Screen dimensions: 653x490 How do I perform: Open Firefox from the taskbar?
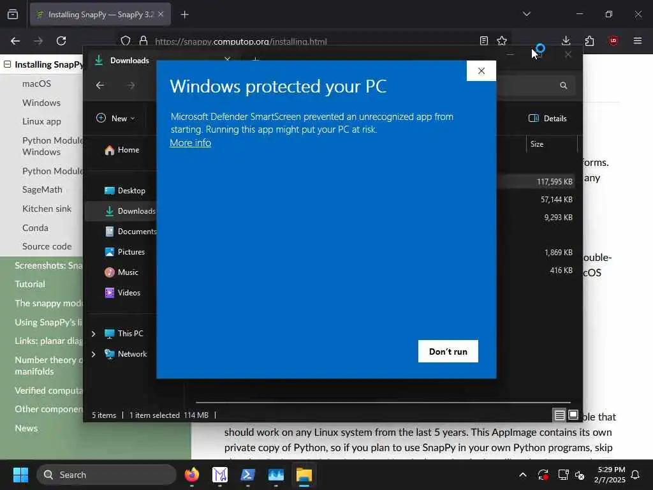click(x=192, y=475)
